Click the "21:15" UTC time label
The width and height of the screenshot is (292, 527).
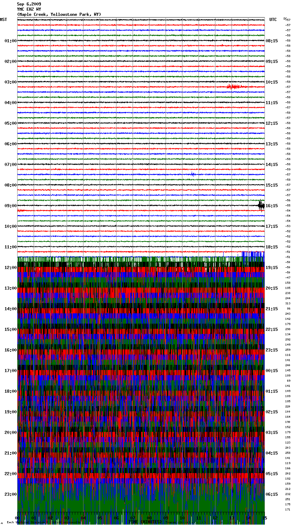click(x=272, y=309)
